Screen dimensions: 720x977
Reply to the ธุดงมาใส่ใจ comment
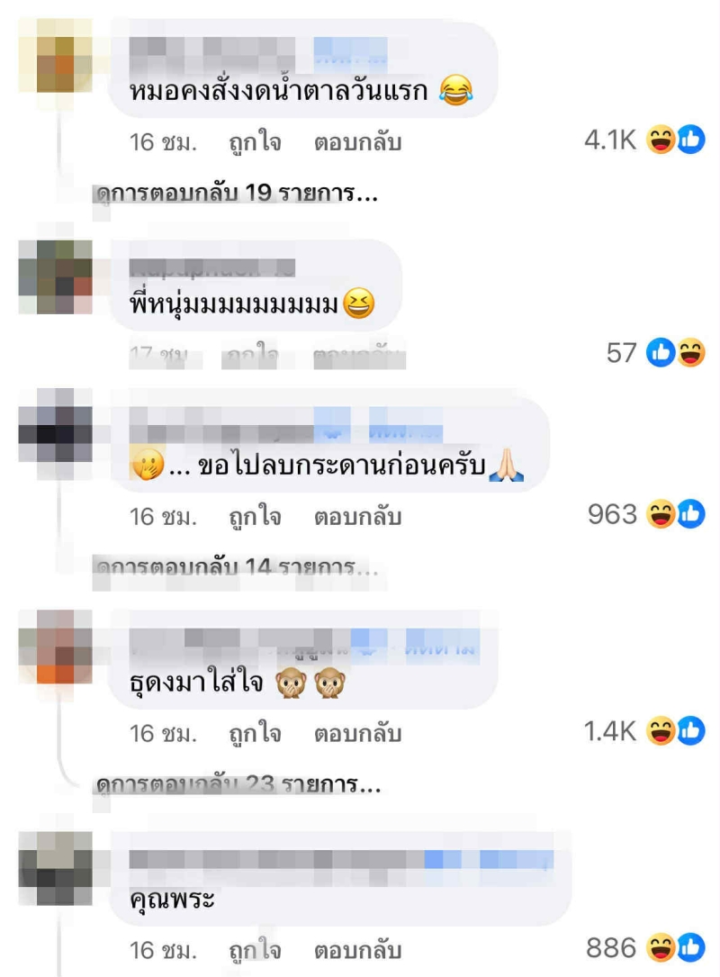click(357, 733)
